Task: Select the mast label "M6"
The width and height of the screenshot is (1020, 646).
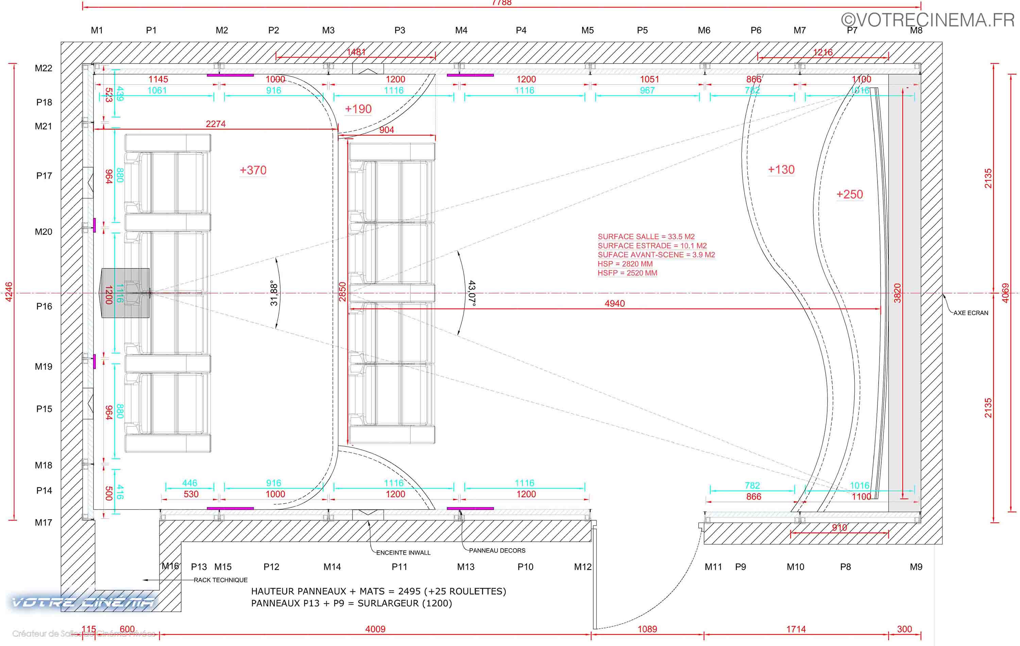Action: click(704, 30)
